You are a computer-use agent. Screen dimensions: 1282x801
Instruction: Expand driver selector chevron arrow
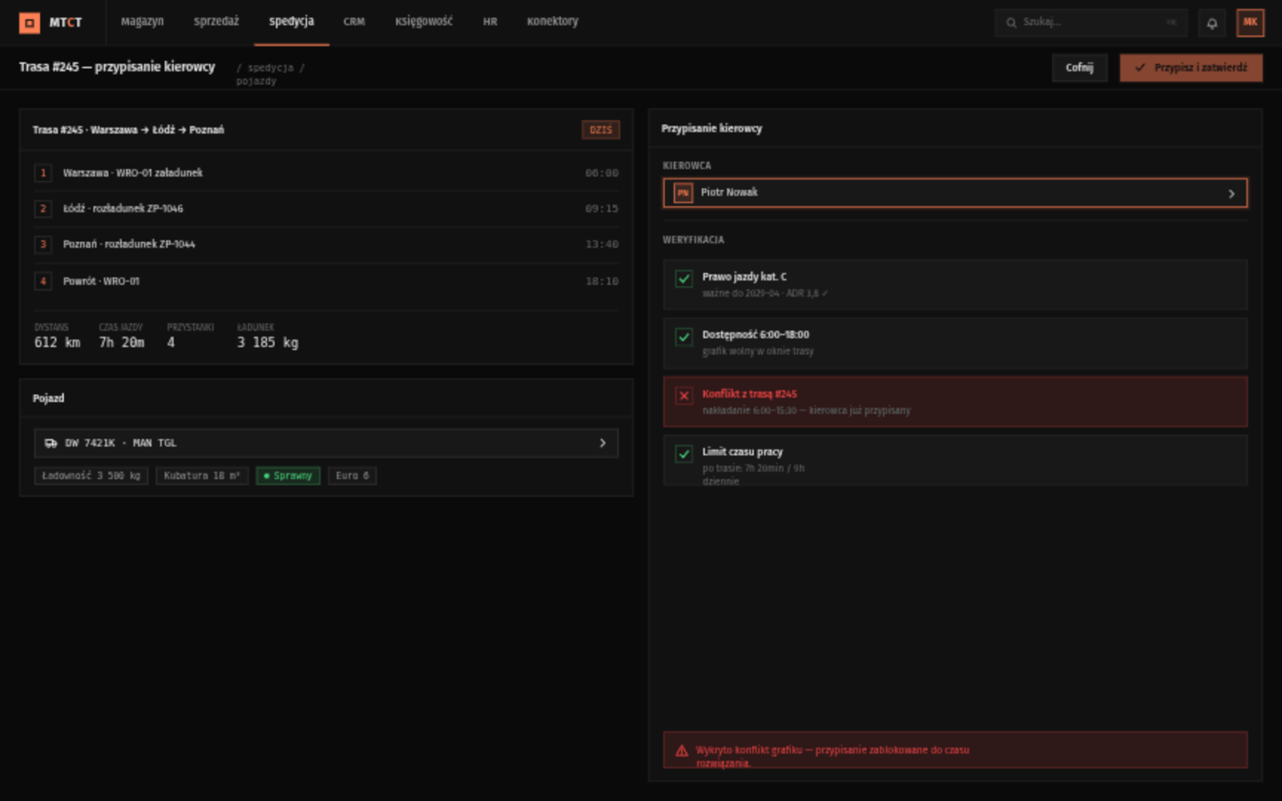click(1232, 194)
